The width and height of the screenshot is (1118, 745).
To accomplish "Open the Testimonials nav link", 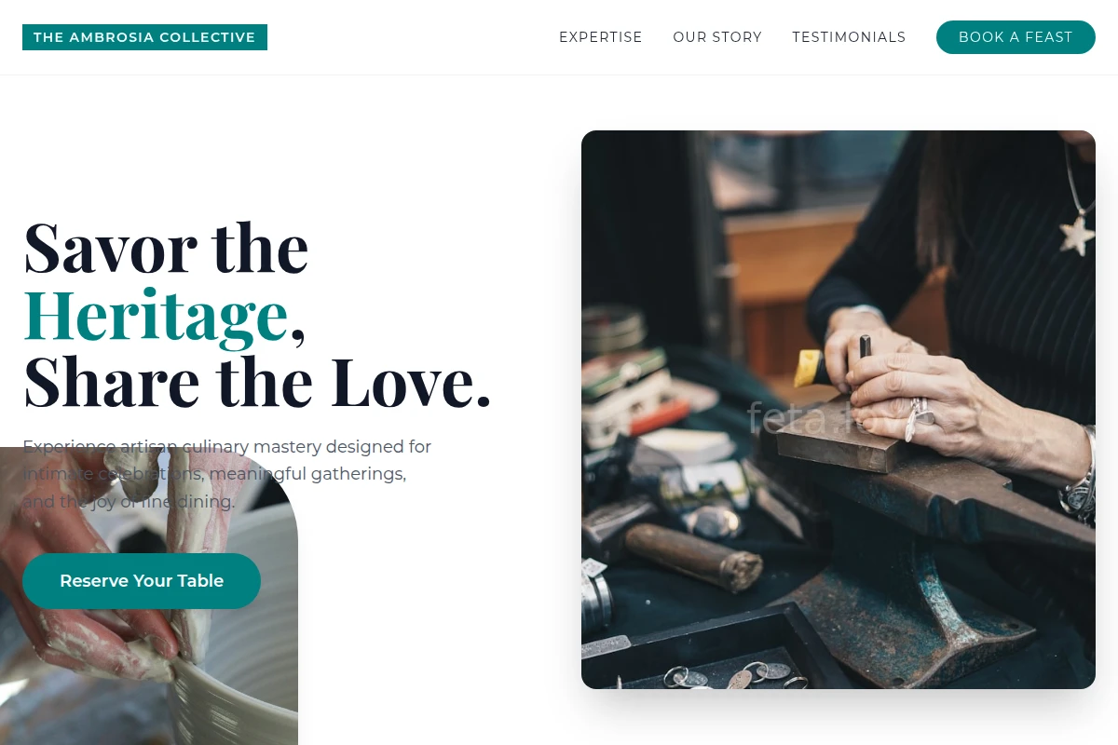I will tap(849, 37).
